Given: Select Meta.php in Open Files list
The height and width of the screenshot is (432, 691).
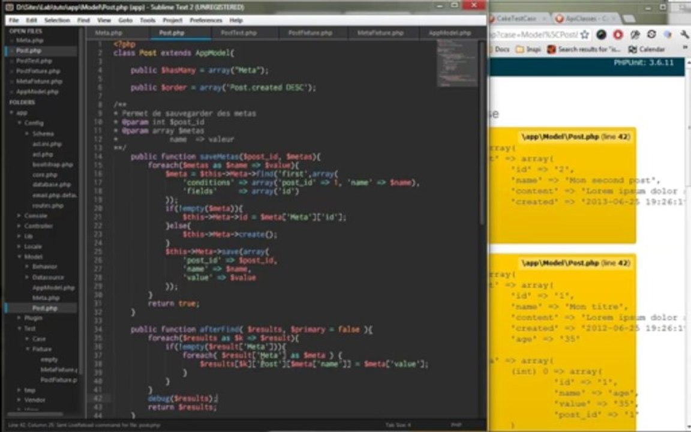Looking at the screenshot, I should tap(29, 41).
